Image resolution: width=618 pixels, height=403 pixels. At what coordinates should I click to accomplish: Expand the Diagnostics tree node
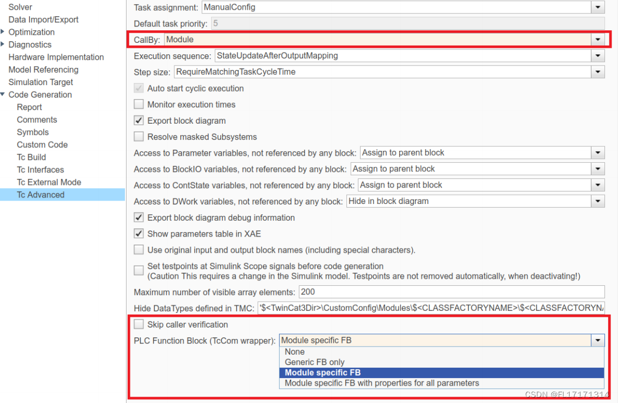tap(3, 44)
